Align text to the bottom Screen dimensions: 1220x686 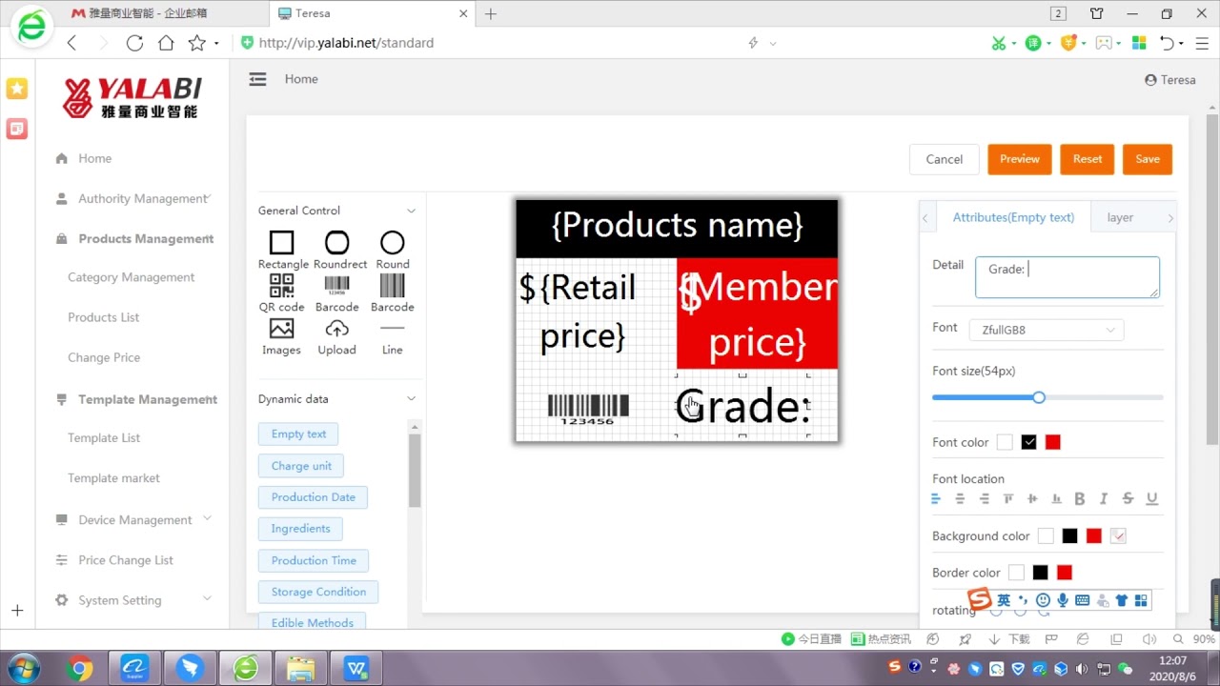click(1056, 498)
